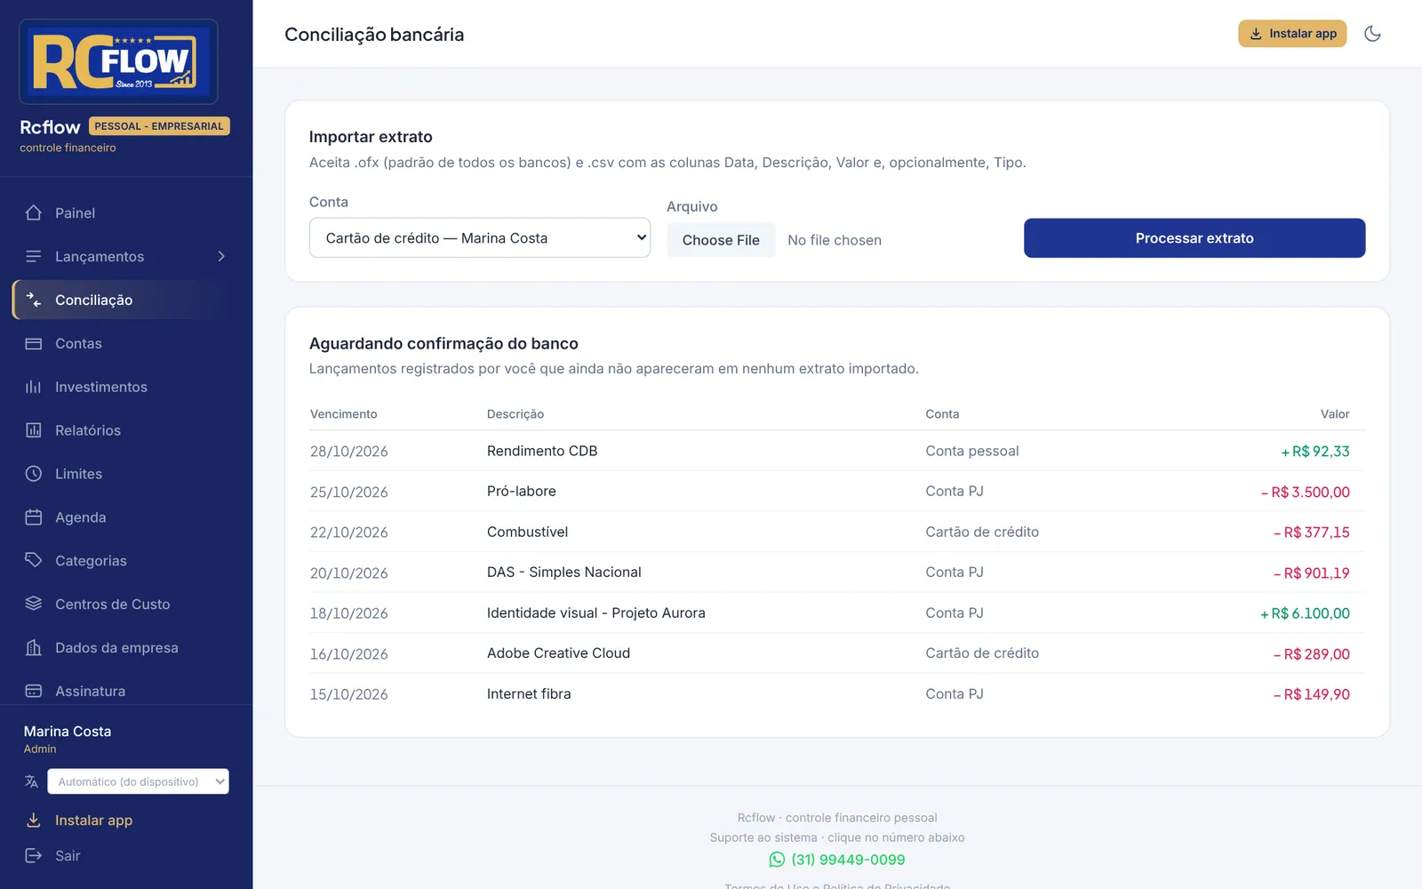1422x889 pixels.
Task: Click the language translate icon
Action: [32, 781]
